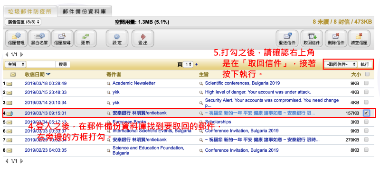Open mail dated 2019/02/23 04:03:35
The width and height of the screenshot is (380, 174).
46,150
